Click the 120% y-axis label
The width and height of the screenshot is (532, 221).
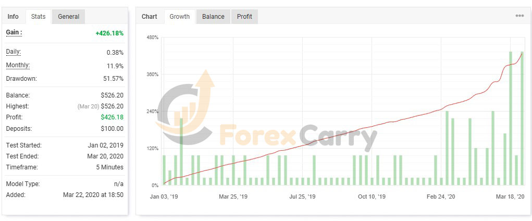pos(152,149)
